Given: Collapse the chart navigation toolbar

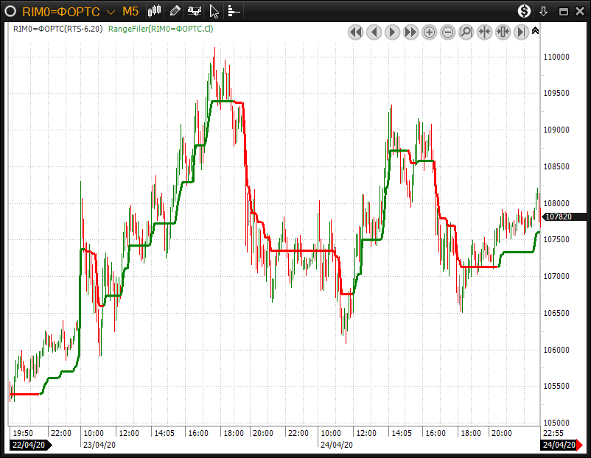Looking at the screenshot, I should (x=536, y=31).
